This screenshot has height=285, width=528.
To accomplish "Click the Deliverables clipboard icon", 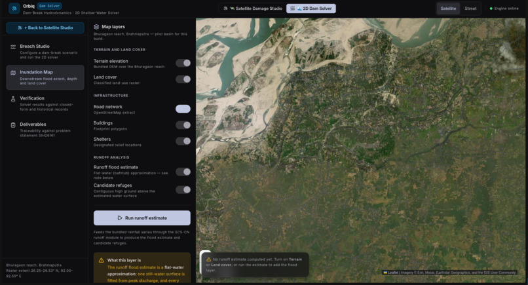I will point(13,125).
